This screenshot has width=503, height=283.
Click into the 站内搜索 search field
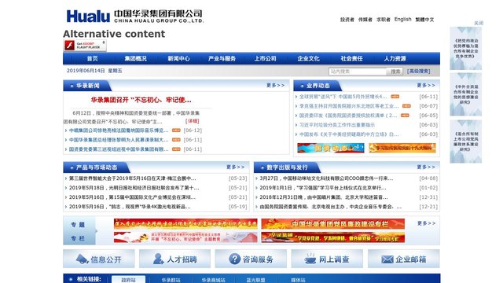tap(358, 72)
